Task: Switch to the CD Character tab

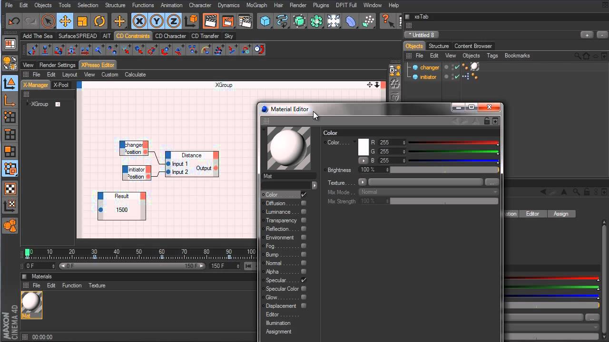Action: [170, 36]
